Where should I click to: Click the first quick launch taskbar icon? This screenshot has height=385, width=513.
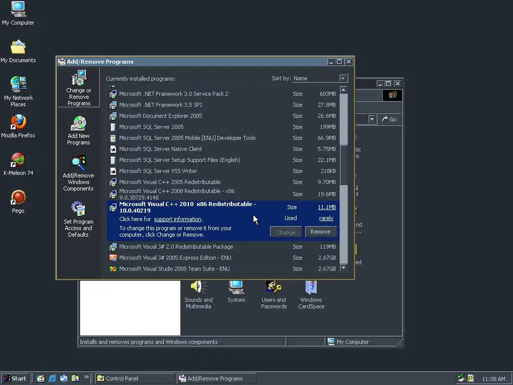(x=41, y=378)
